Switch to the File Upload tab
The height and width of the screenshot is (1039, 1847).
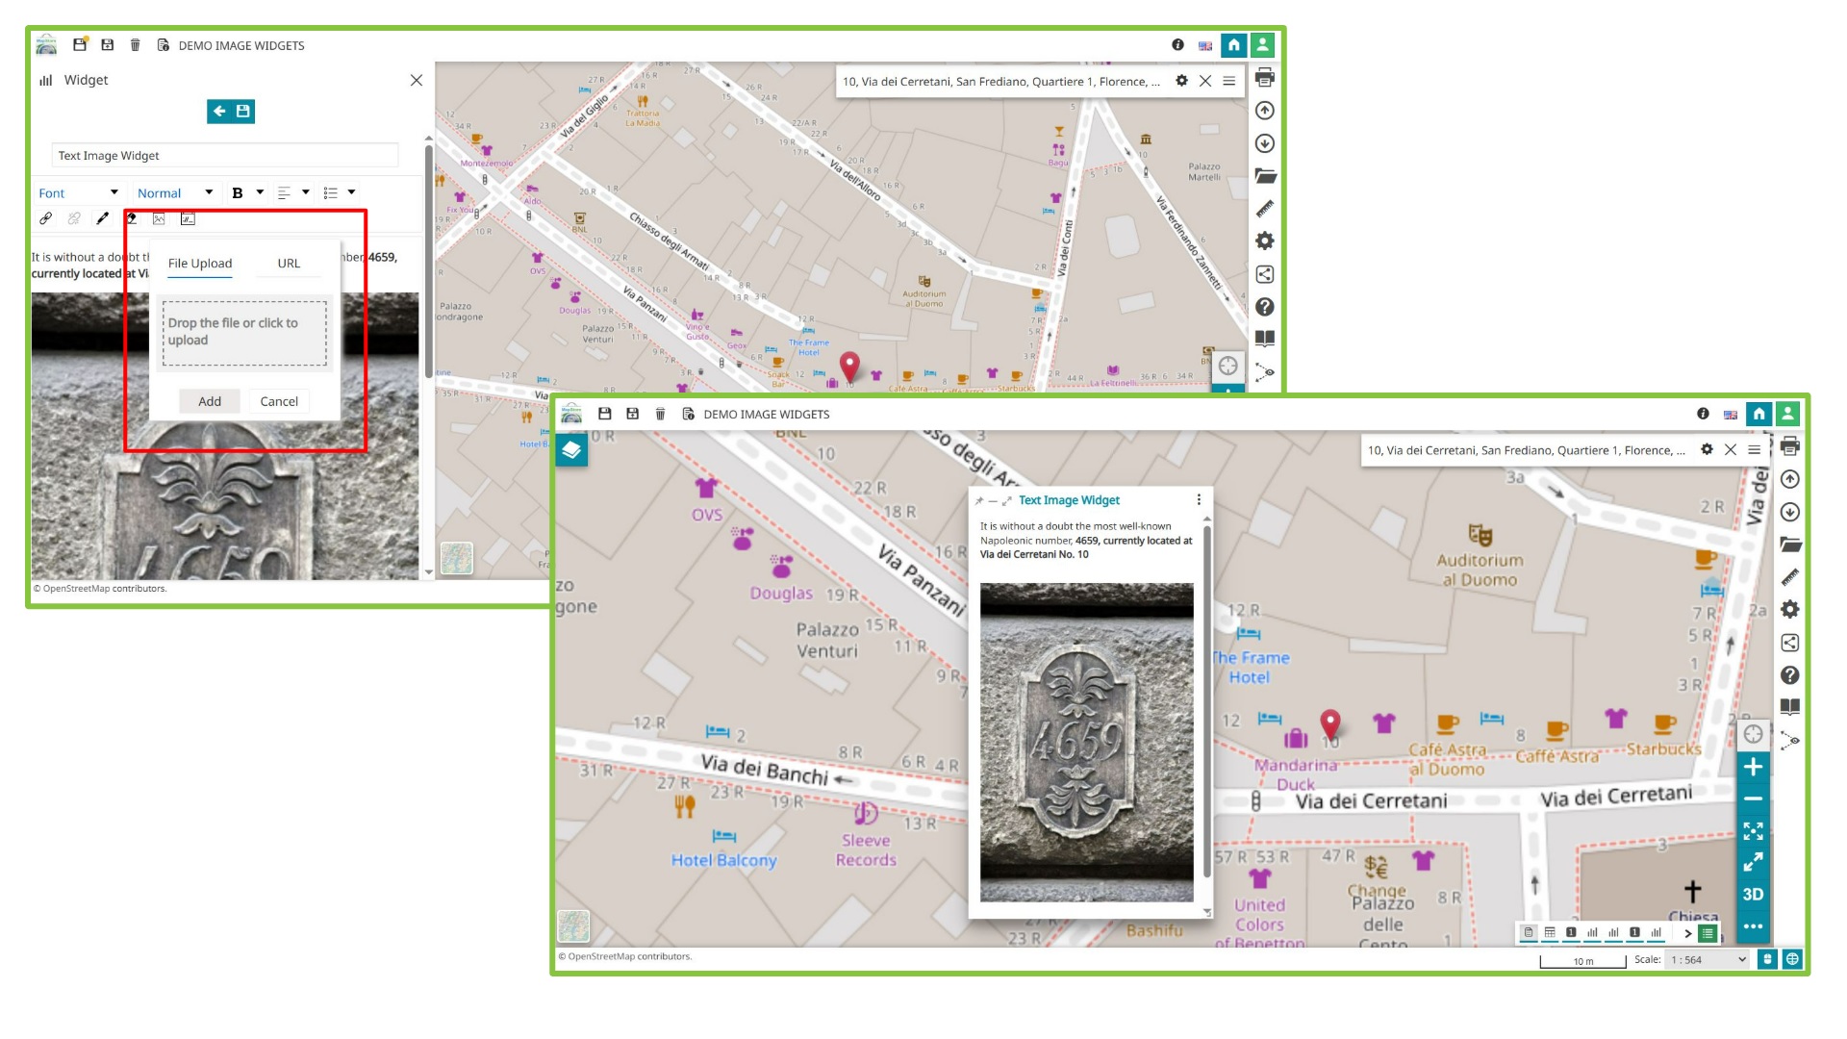pos(200,264)
